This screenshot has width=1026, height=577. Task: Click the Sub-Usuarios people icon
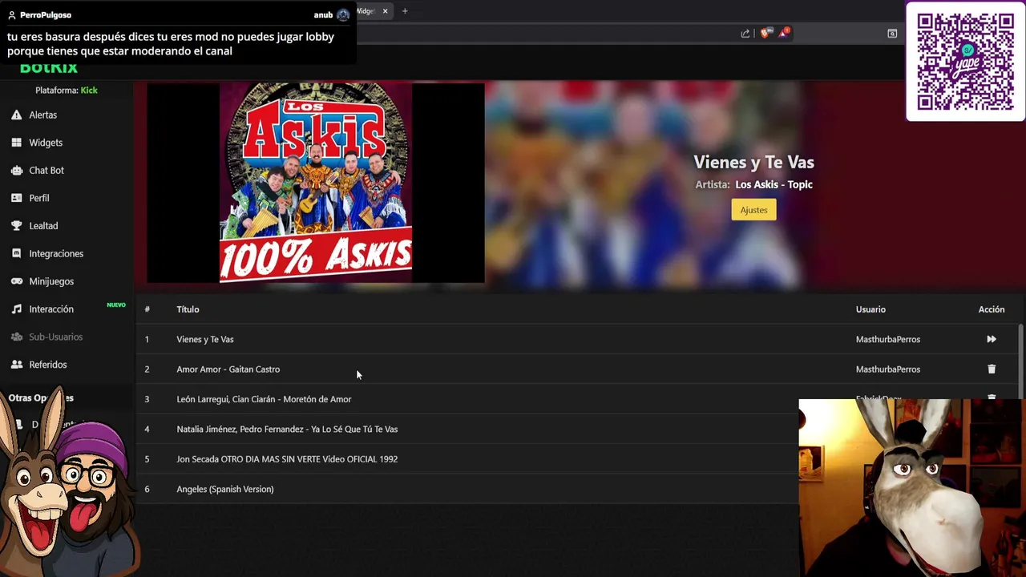click(x=16, y=337)
